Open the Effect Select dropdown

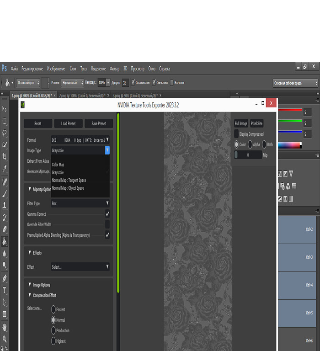(80, 266)
